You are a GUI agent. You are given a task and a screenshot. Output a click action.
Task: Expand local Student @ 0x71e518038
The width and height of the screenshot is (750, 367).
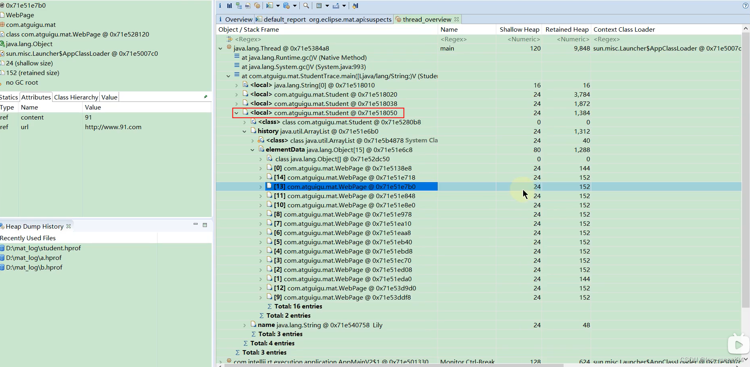point(237,104)
